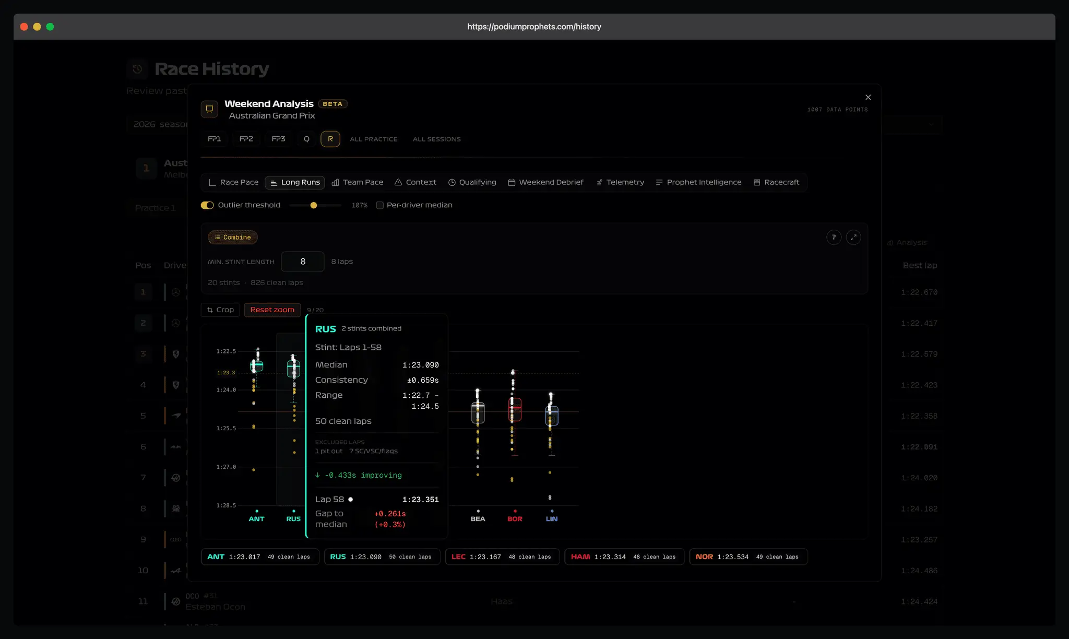1069x639 pixels.
Task: Click best lap 1:24.424 in Ocon row
Action: 919,601
